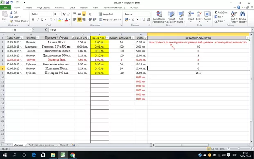The height and width of the screenshot is (159, 254).
Task: Click the Copy icon in Clipboard group
Action: pyautogui.click(x=11, y=17)
